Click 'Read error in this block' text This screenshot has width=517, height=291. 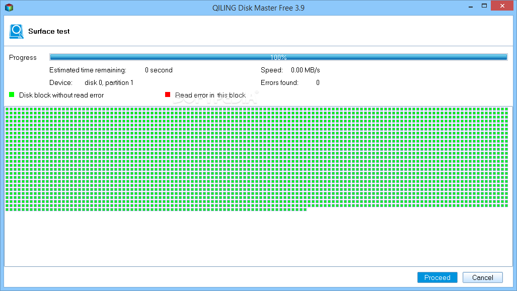point(210,95)
